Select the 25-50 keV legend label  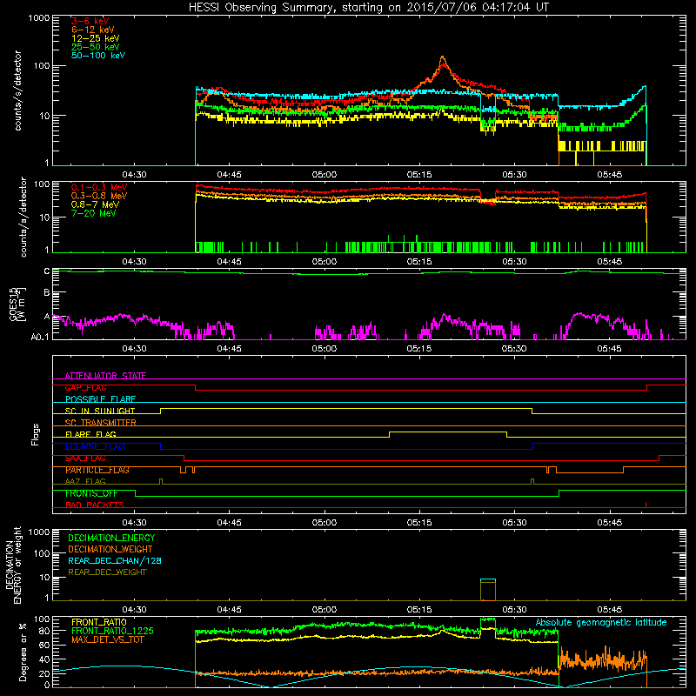96,47
